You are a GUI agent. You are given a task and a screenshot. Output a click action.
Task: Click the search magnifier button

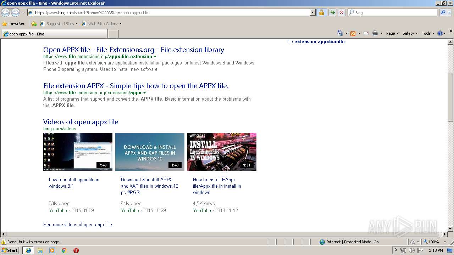[x=443, y=12]
